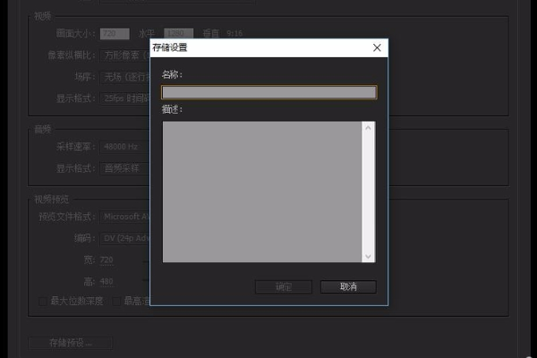The image size is (537, 358).
Task: Click inside the 描述 description text area
Action: click(x=262, y=192)
